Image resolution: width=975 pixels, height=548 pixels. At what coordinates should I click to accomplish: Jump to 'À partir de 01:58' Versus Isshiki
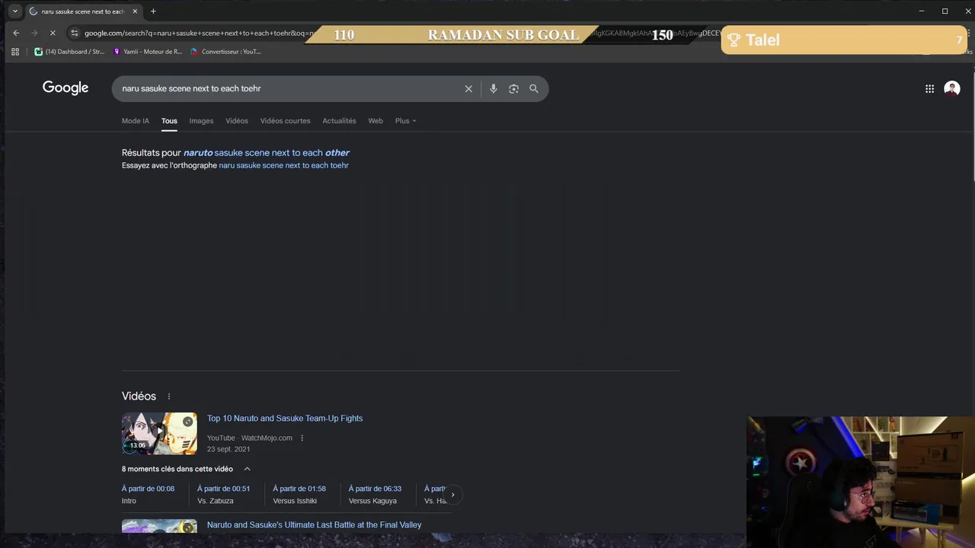(x=299, y=495)
